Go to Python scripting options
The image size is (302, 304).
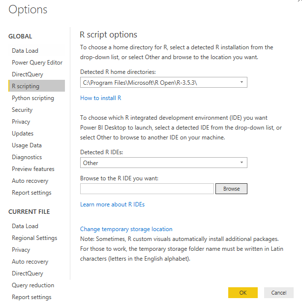[x=33, y=98]
